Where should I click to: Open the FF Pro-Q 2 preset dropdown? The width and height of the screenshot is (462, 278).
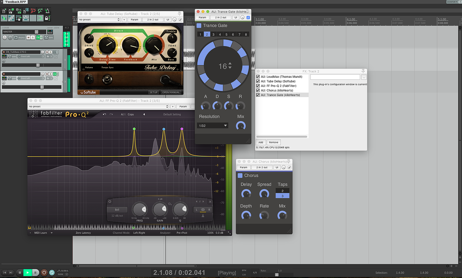[x=99, y=107]
